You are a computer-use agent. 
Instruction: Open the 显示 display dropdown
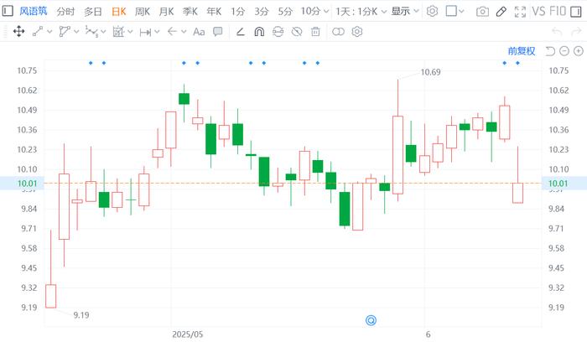click(405, 11)
